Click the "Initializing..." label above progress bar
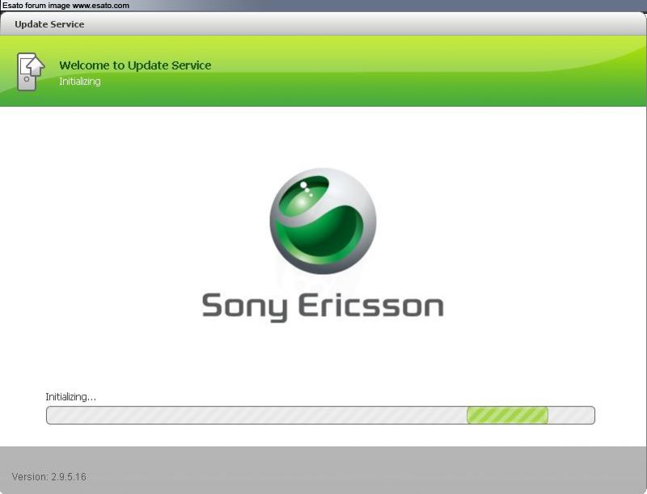The width and height of the screenshot is (647, 494). click(x=70, y=397)
